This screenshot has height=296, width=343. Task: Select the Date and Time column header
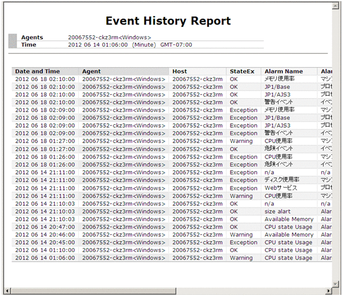(x=38, y=71)
